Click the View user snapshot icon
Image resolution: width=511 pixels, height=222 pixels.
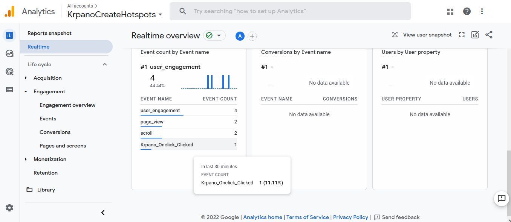coord(395,35)
